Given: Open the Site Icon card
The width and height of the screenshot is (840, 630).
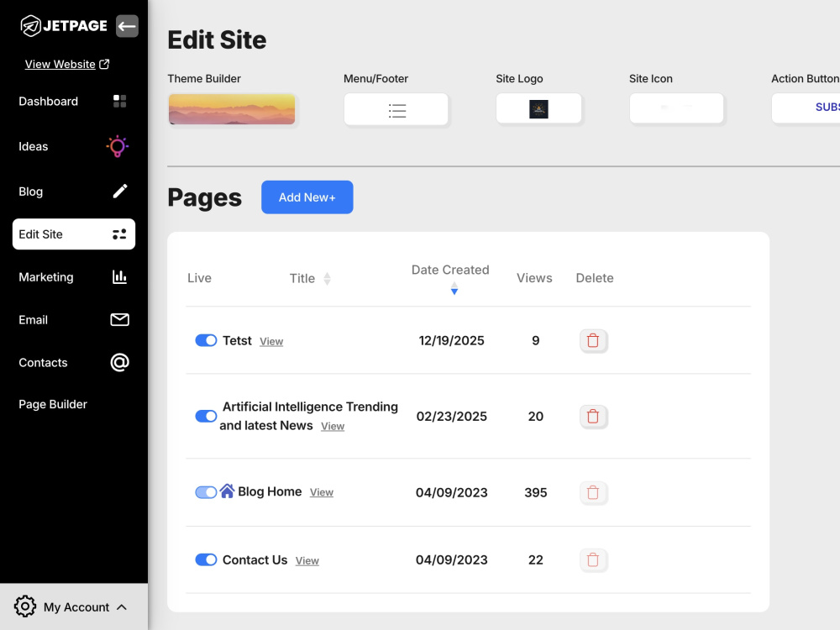Looking at the screenshot, I should tap(676, 108).
